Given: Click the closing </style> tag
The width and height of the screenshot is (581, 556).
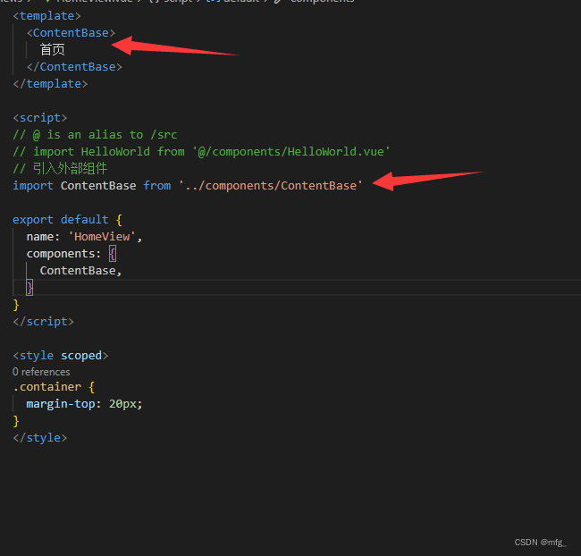Looking at the screenshot, I should point(40,438).
